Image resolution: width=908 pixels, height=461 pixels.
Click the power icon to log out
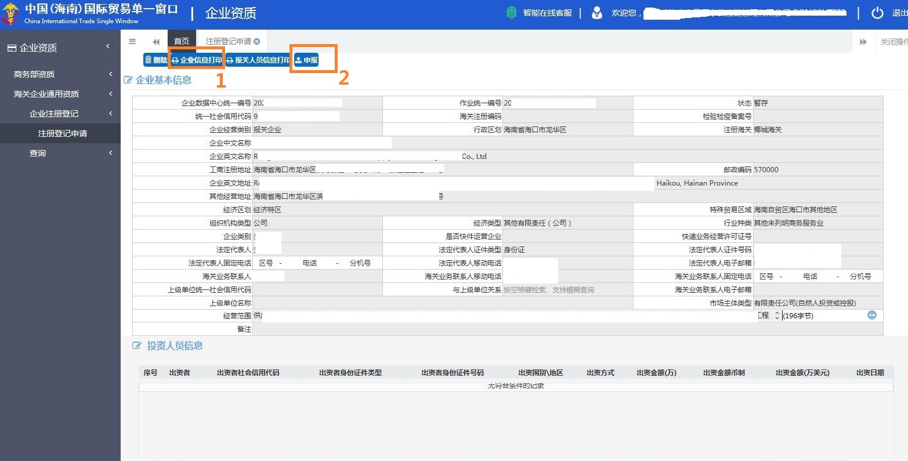click(x=877, y=13)
